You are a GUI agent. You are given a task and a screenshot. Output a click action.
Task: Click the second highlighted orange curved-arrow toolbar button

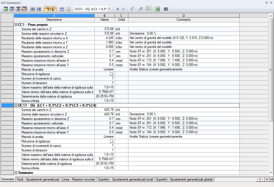pyautogui.click(x=53, y=9)
